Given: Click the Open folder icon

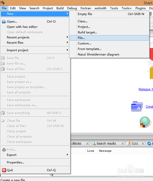Looking at the screenshot, I should point(4,22).
